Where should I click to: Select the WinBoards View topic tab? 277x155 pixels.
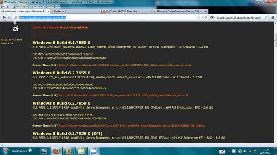tap(25, 12)
